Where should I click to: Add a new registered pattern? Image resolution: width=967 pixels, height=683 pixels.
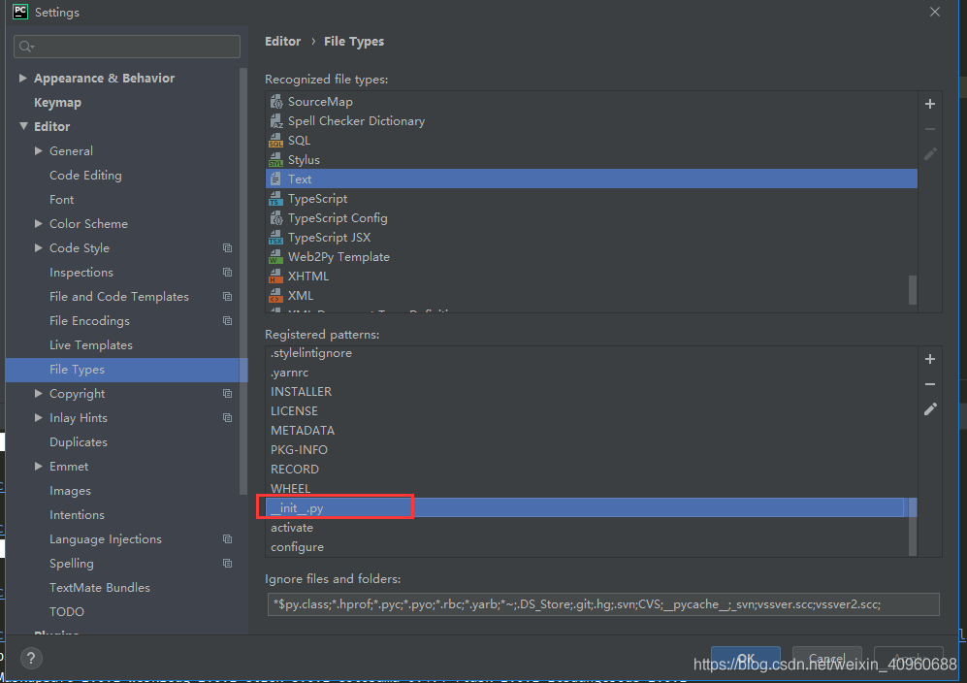pos(930,359)
